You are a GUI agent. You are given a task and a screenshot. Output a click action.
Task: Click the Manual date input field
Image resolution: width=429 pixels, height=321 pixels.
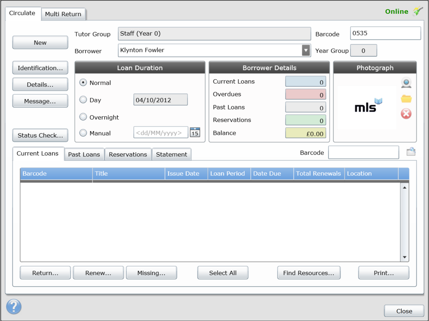(161, 133)
